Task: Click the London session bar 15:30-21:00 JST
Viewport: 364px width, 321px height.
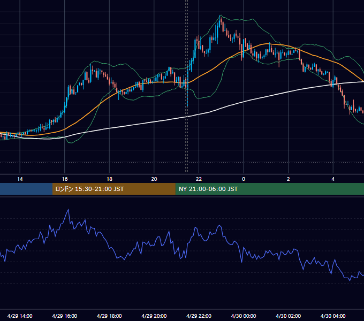Action: click(x=113, y=189)
